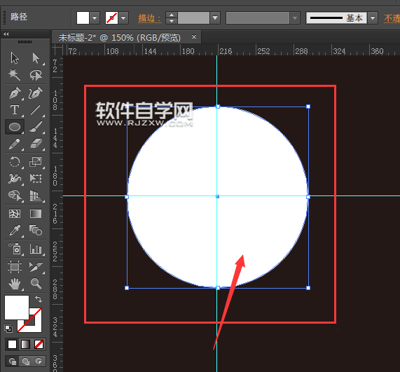Click fill color swatch in control bar
The image size is (400, 372).
click(x=83, y=18)
